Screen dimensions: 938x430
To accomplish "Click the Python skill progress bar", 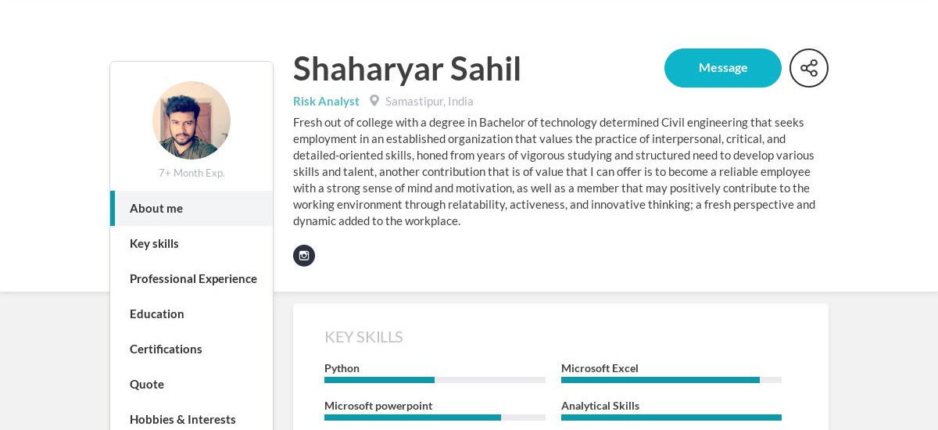I will [435, 380].
